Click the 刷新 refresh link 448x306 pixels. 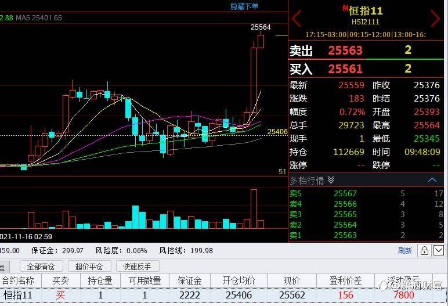[405, 250]
